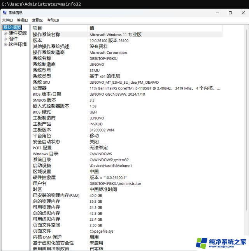249x251 pixels.
Task: Select the 可用物理内存 row label
Action: 46,207
